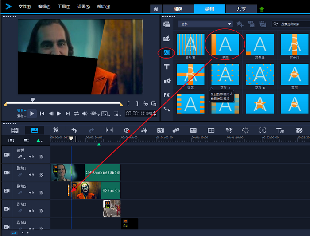
Task: Mute the 叠加1 overlay track
Action: [31, 175]
